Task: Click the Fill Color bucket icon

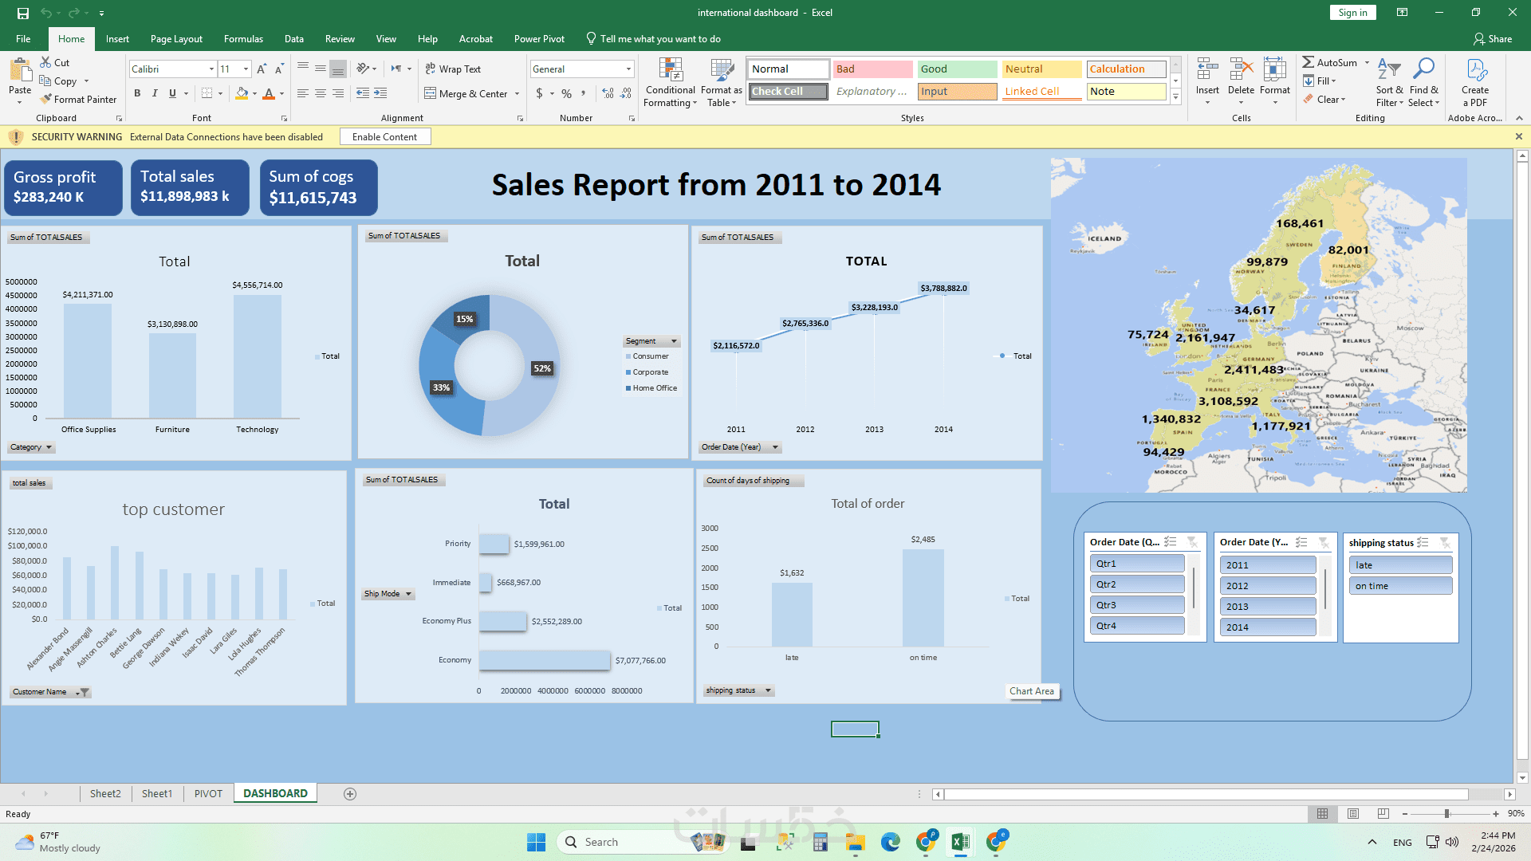Action: pos(242,93)
